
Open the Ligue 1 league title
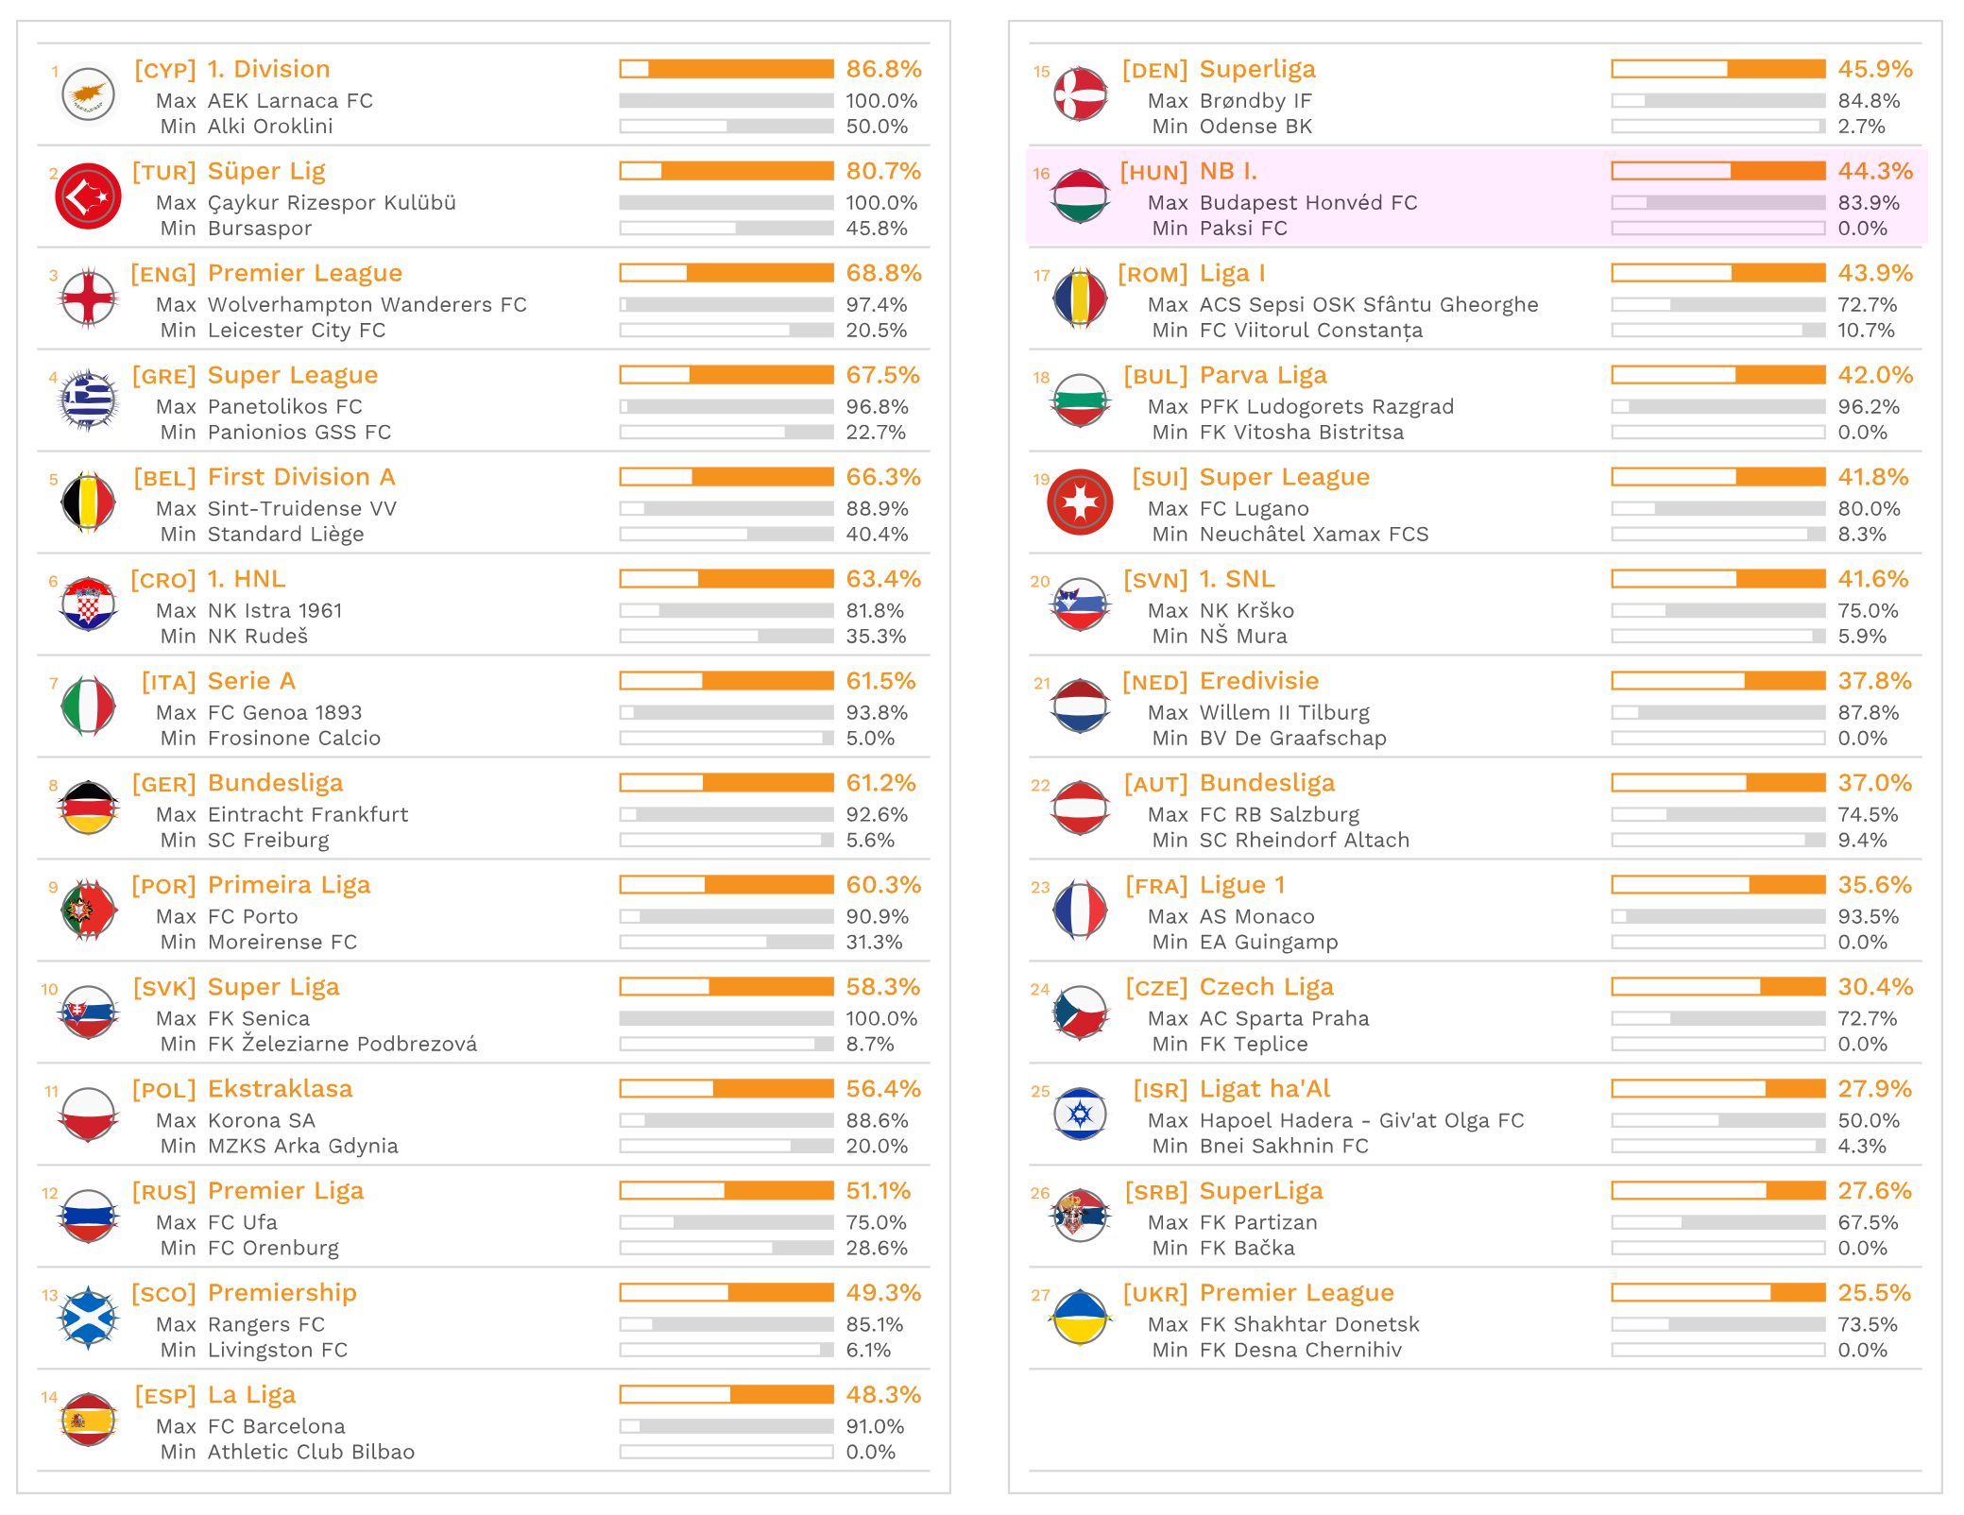coord(1241,885)
